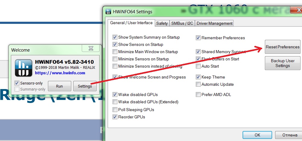Click Backup User Settings button
The height and width of the screenshot is (141, 302).
click(x=283, y=63)
